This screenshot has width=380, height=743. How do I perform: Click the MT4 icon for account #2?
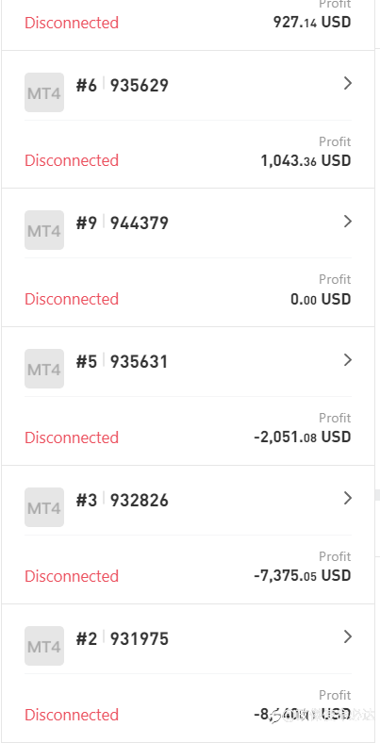(44, 646)
